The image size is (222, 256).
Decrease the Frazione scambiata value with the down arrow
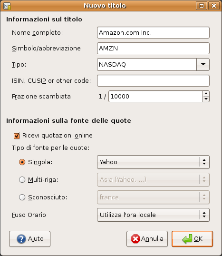[x=206, y=99]
